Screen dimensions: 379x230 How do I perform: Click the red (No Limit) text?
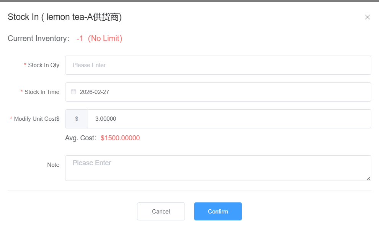(x=105, y=38)
